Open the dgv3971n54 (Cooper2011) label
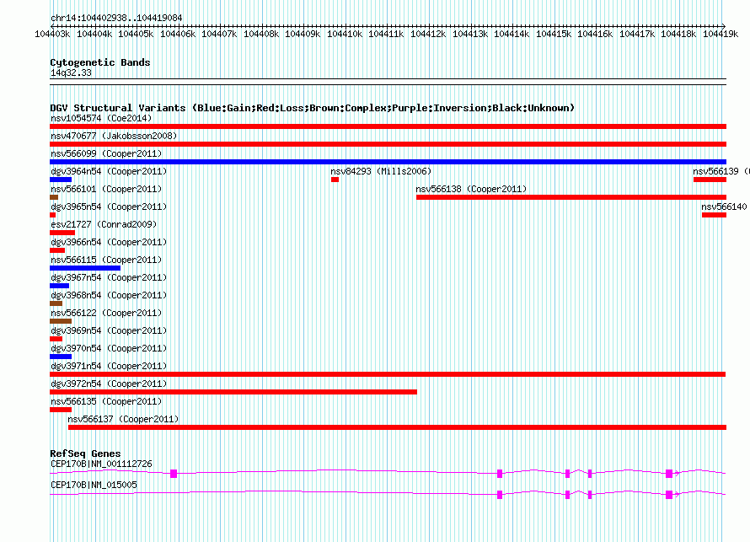The height and width of the screenshot is (542, 750). [x=109, y=366]
